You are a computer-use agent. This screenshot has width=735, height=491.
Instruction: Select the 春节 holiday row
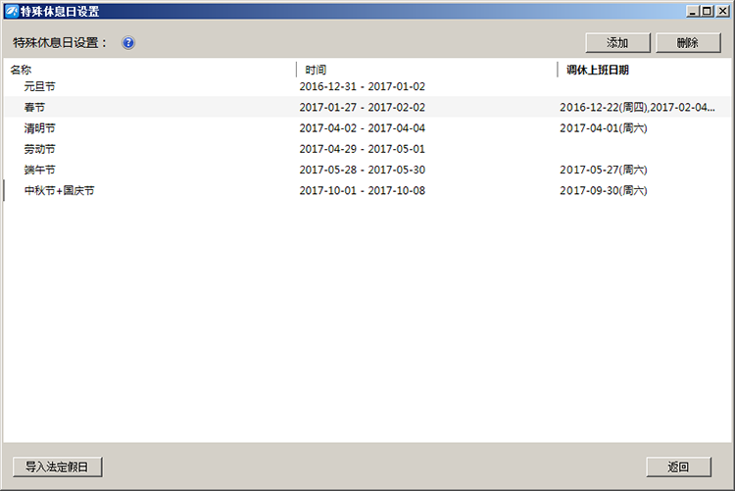tap(34, 107)
